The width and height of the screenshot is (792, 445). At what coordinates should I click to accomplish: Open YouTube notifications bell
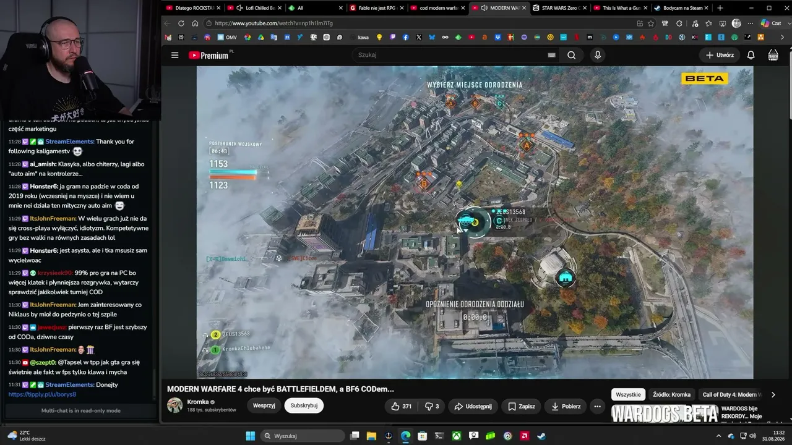pyautogui.click(x=751, y=55)
